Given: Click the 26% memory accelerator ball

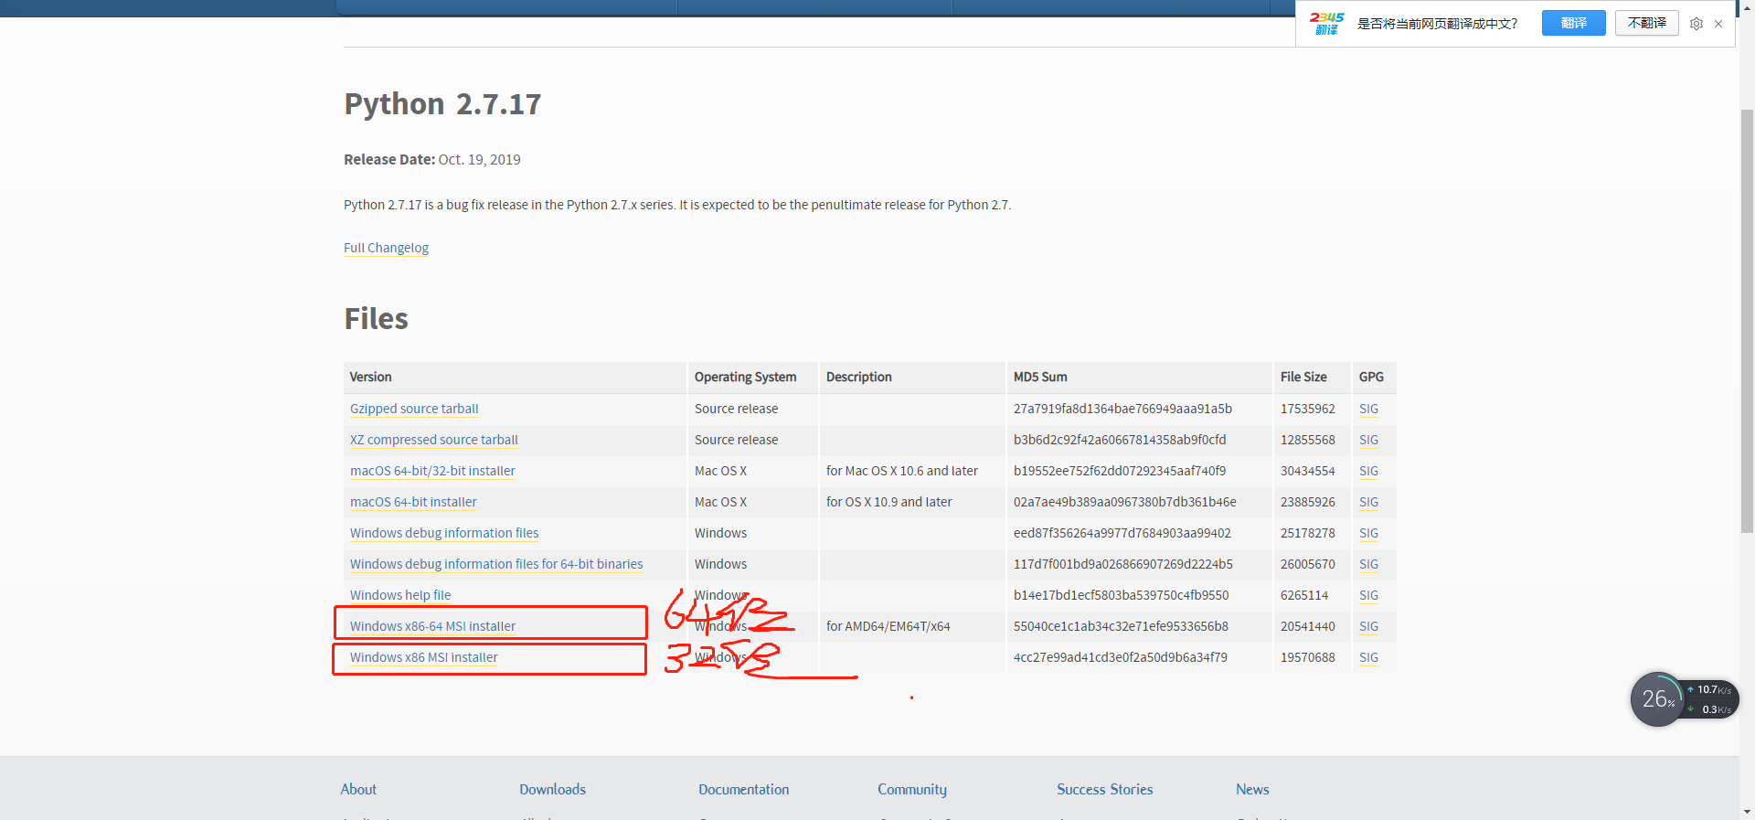Looking at the screenshot, I should coord(1657,699).
